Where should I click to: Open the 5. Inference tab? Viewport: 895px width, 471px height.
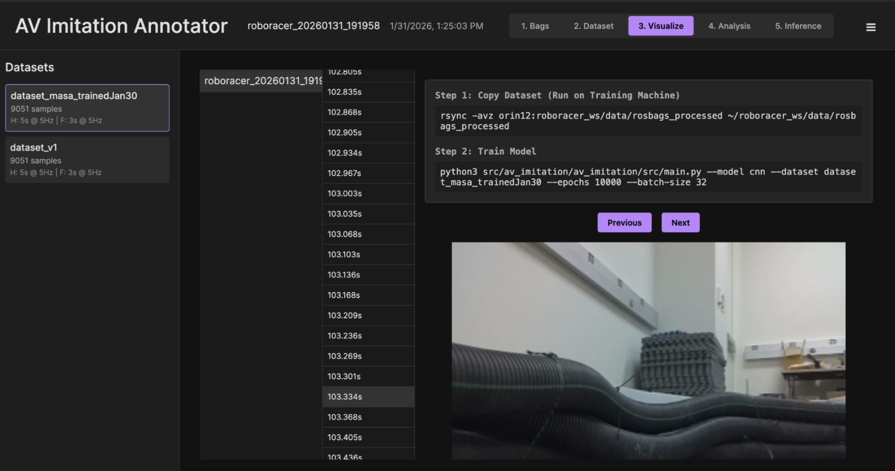(798, 26)
